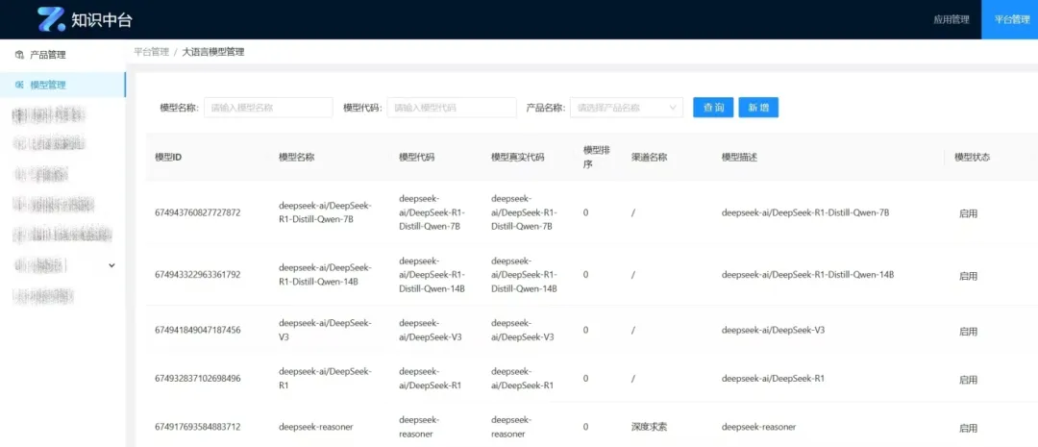Image resolution: width=1038 pixels, height=447 pixels.
Task: Open 应用管理 in the top navigation
Action: tap(951, 20)
